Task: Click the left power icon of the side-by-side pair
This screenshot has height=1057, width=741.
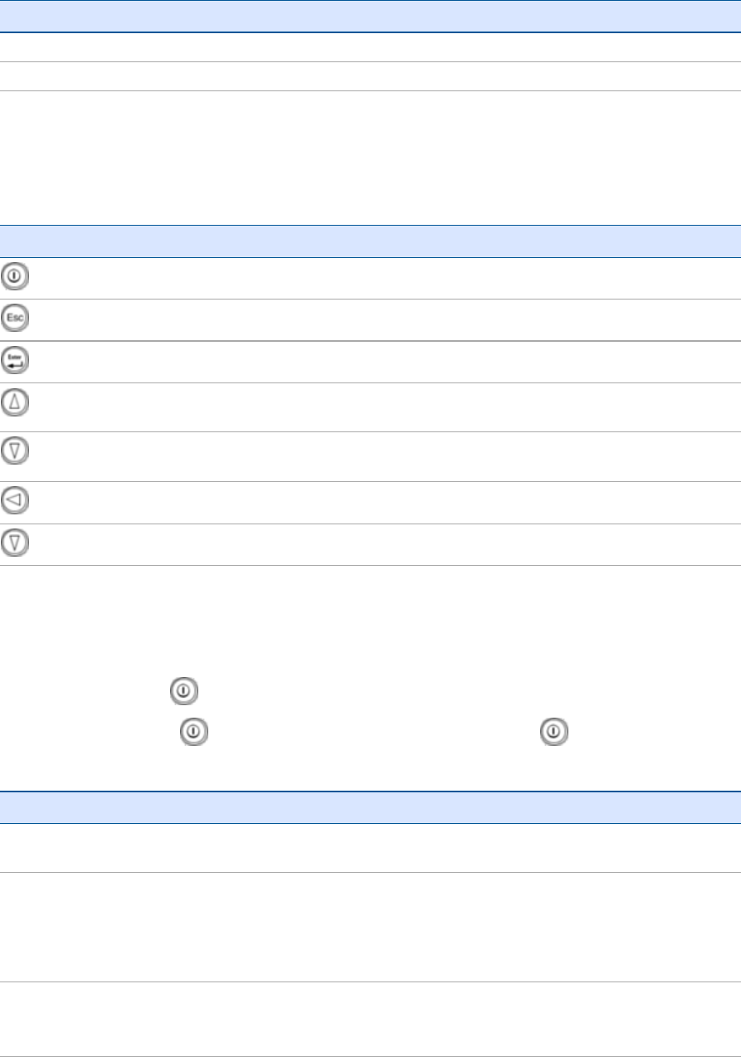Action: point(193,732)
